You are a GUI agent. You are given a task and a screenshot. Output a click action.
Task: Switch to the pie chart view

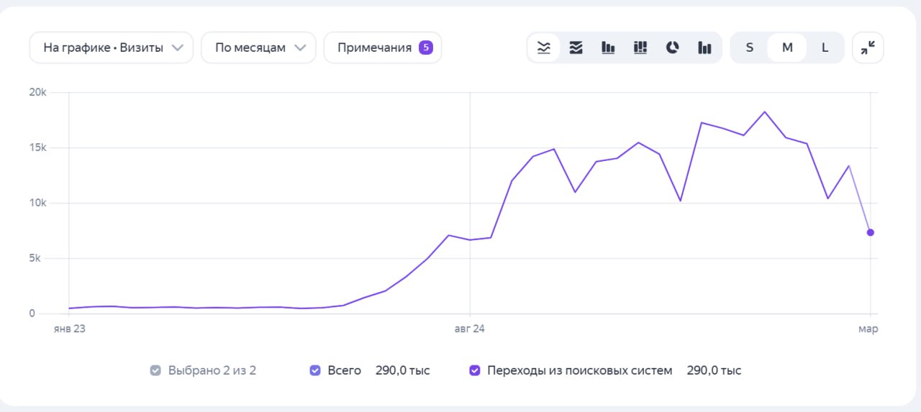tap(672, 48)
